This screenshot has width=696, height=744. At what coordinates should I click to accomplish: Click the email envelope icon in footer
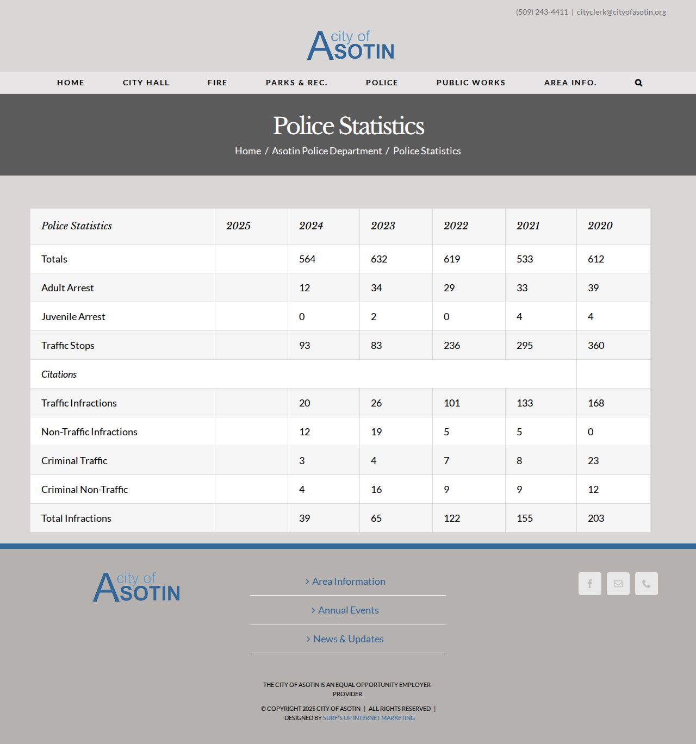[618, 584]
